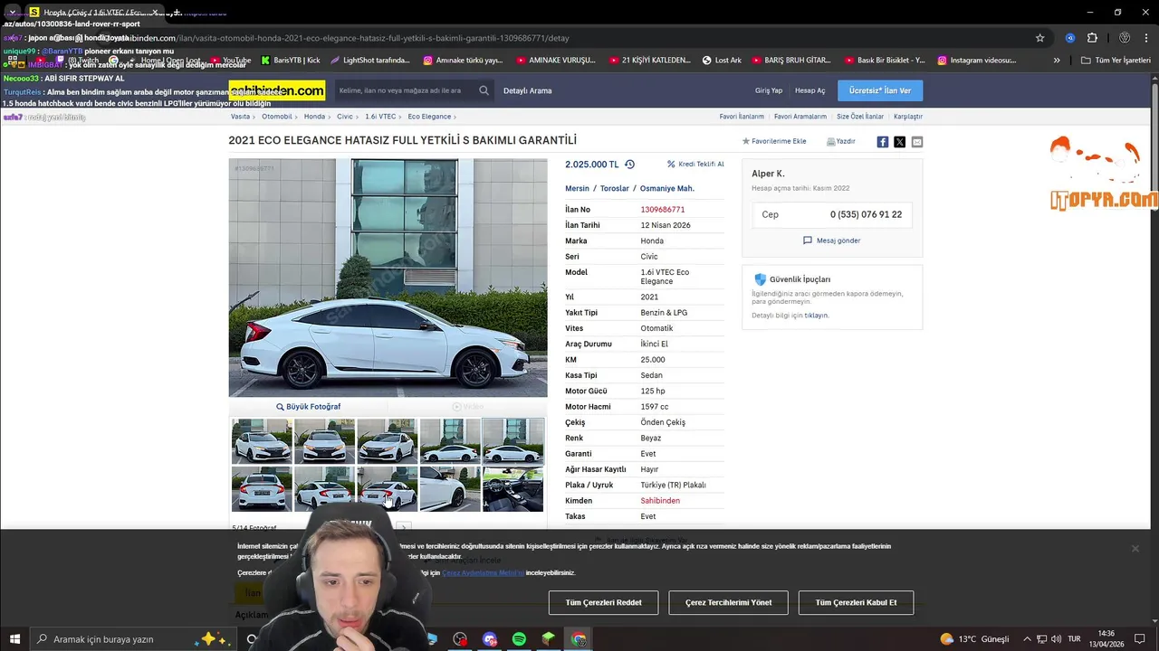Click the Hesap Aç link
1159x651 pixels.
810,90
